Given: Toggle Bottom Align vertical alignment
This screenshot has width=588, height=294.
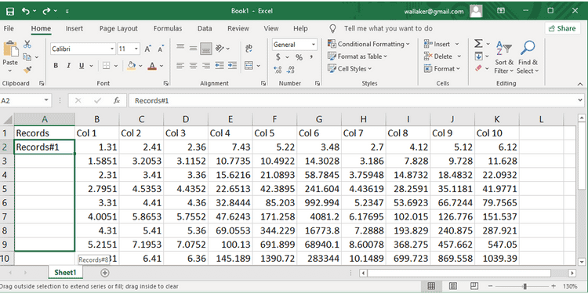Looking at the screenshot, I should (206, 49).
